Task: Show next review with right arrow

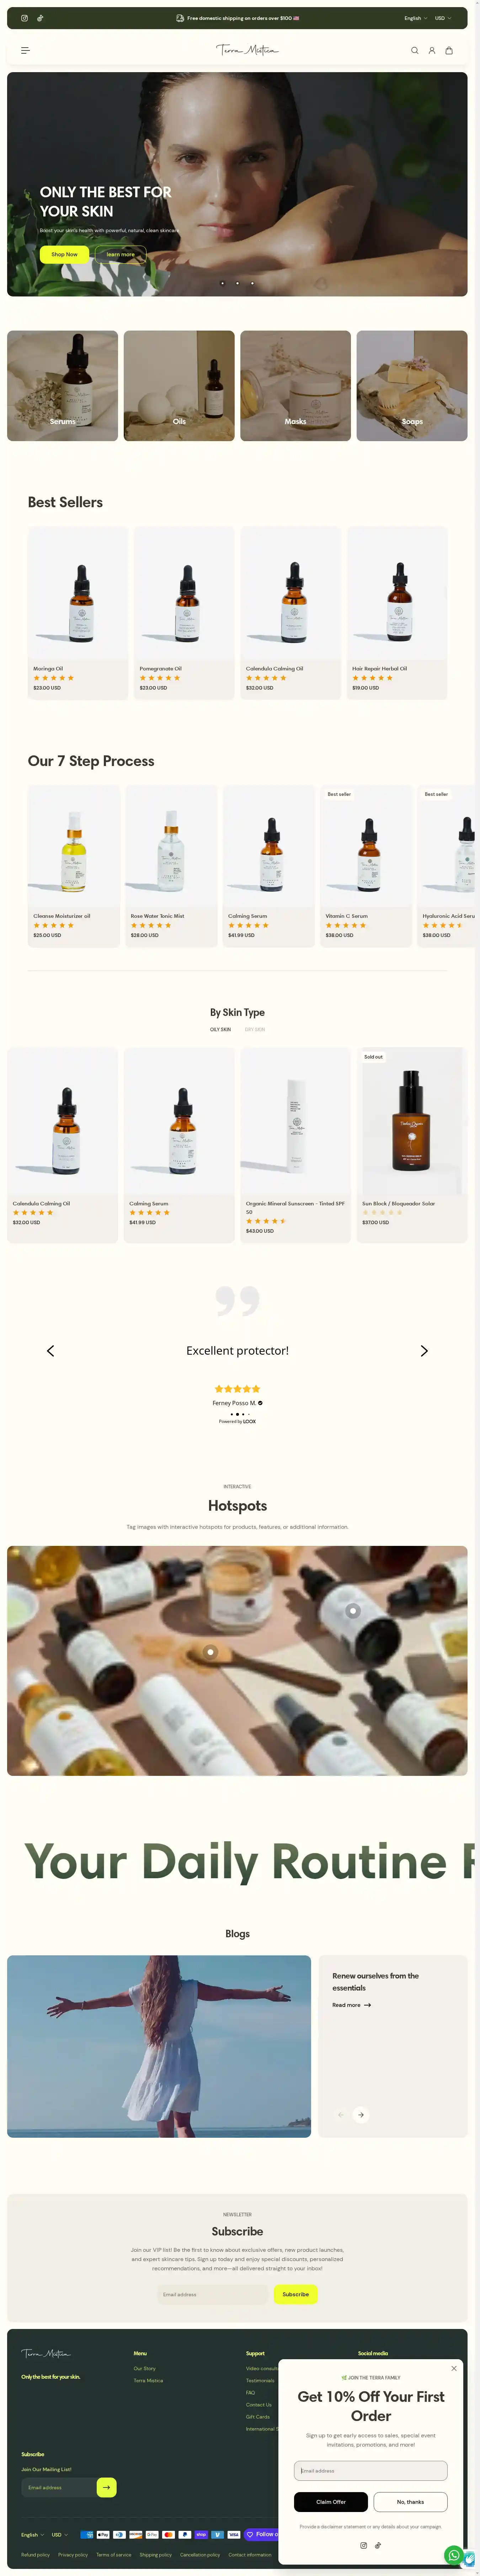Action: (424, 1351)
